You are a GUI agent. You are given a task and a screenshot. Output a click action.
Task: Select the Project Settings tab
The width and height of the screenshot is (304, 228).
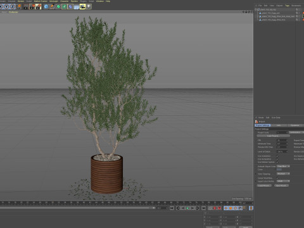(263, 125)
